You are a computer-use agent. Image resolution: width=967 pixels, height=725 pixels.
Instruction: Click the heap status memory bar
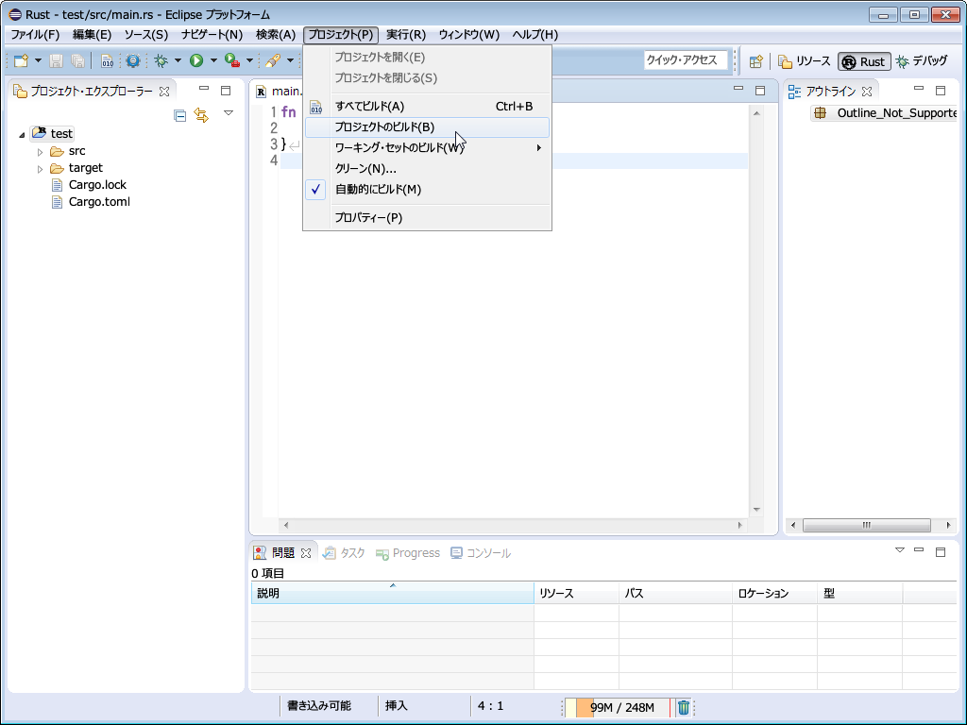[618, 707]
